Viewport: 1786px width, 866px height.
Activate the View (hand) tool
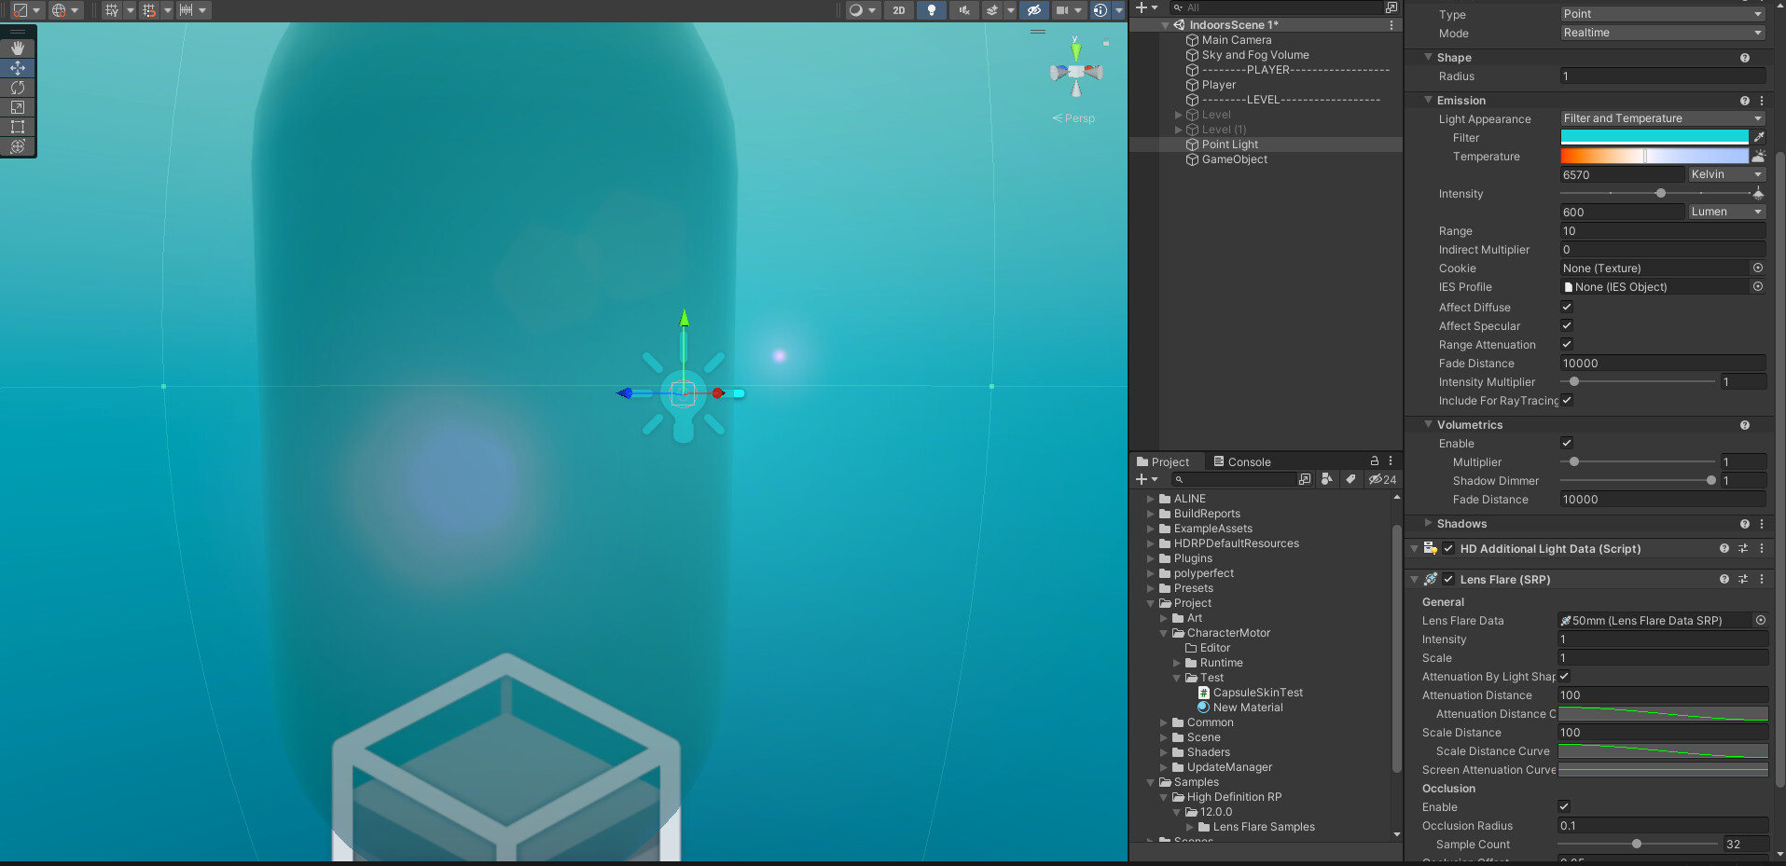point(17,48)
